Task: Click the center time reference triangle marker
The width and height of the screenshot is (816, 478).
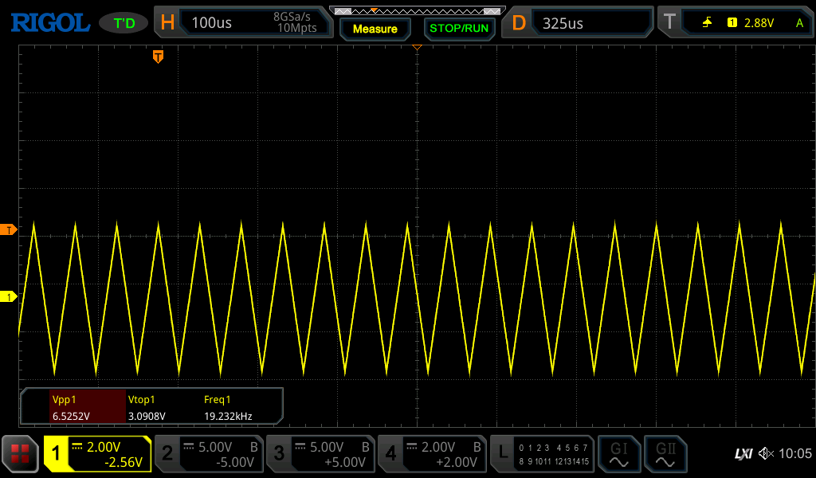Action: 417,47
